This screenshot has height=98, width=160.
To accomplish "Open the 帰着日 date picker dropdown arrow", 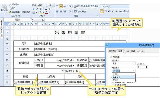I will point(73,66).
